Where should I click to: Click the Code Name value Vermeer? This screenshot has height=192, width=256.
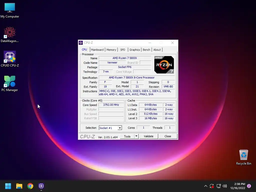pyautogui.click(x=112, y=62)
